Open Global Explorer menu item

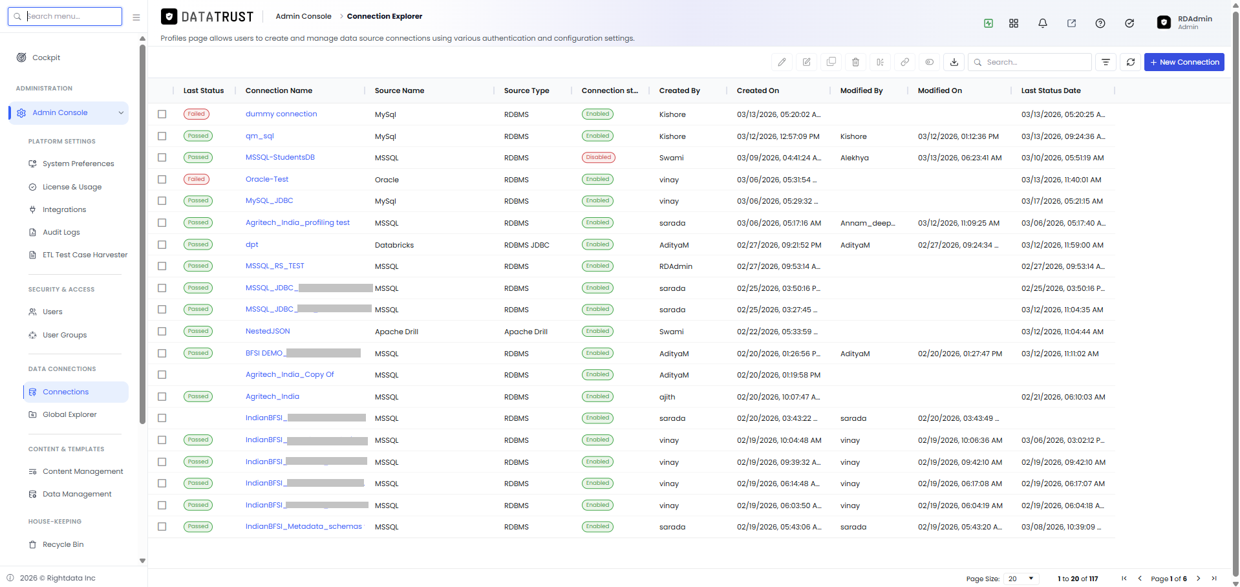(69, 415)
